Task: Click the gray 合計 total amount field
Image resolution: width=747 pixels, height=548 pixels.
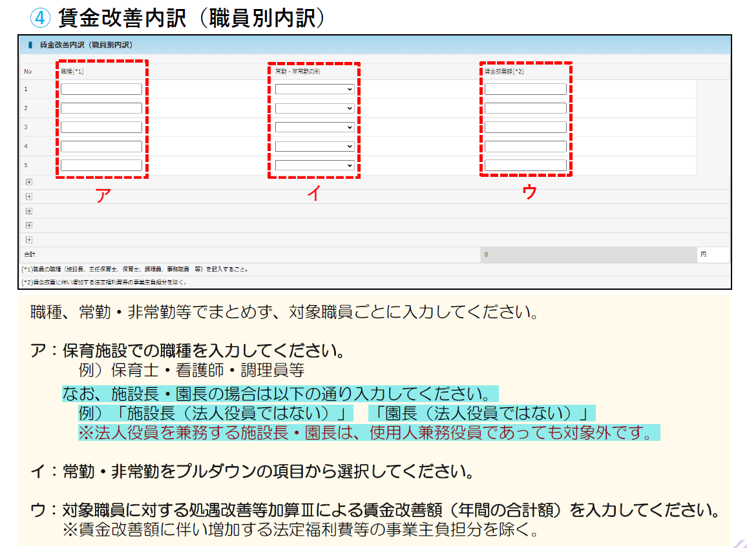Action: point(588,254)
